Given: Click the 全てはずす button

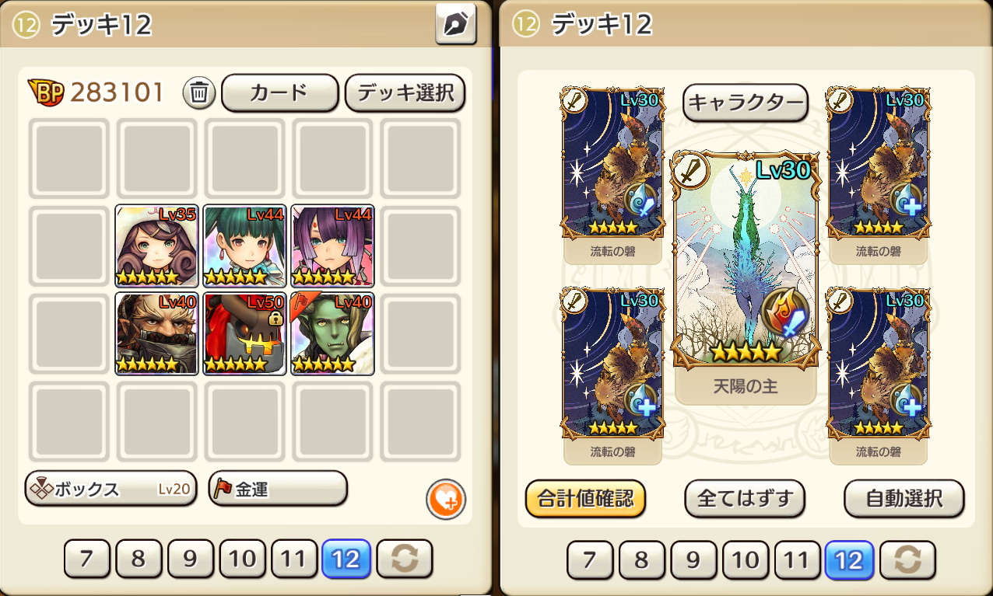Looking at the screenshot, I should 744,498.
